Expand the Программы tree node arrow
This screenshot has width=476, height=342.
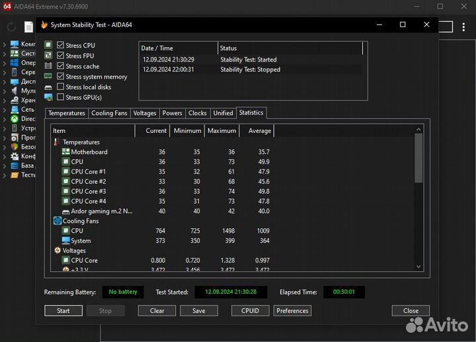4,138
